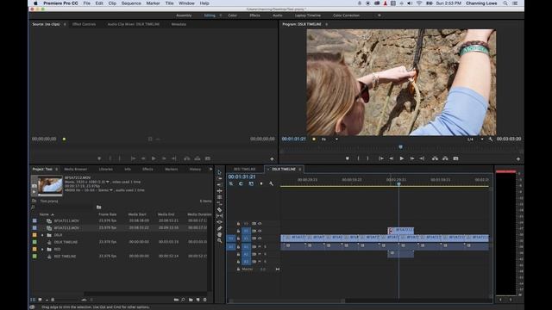Viewport: 552px width, 310px height.
Task: Open Media Browser tab
Action: coord(75,169)
